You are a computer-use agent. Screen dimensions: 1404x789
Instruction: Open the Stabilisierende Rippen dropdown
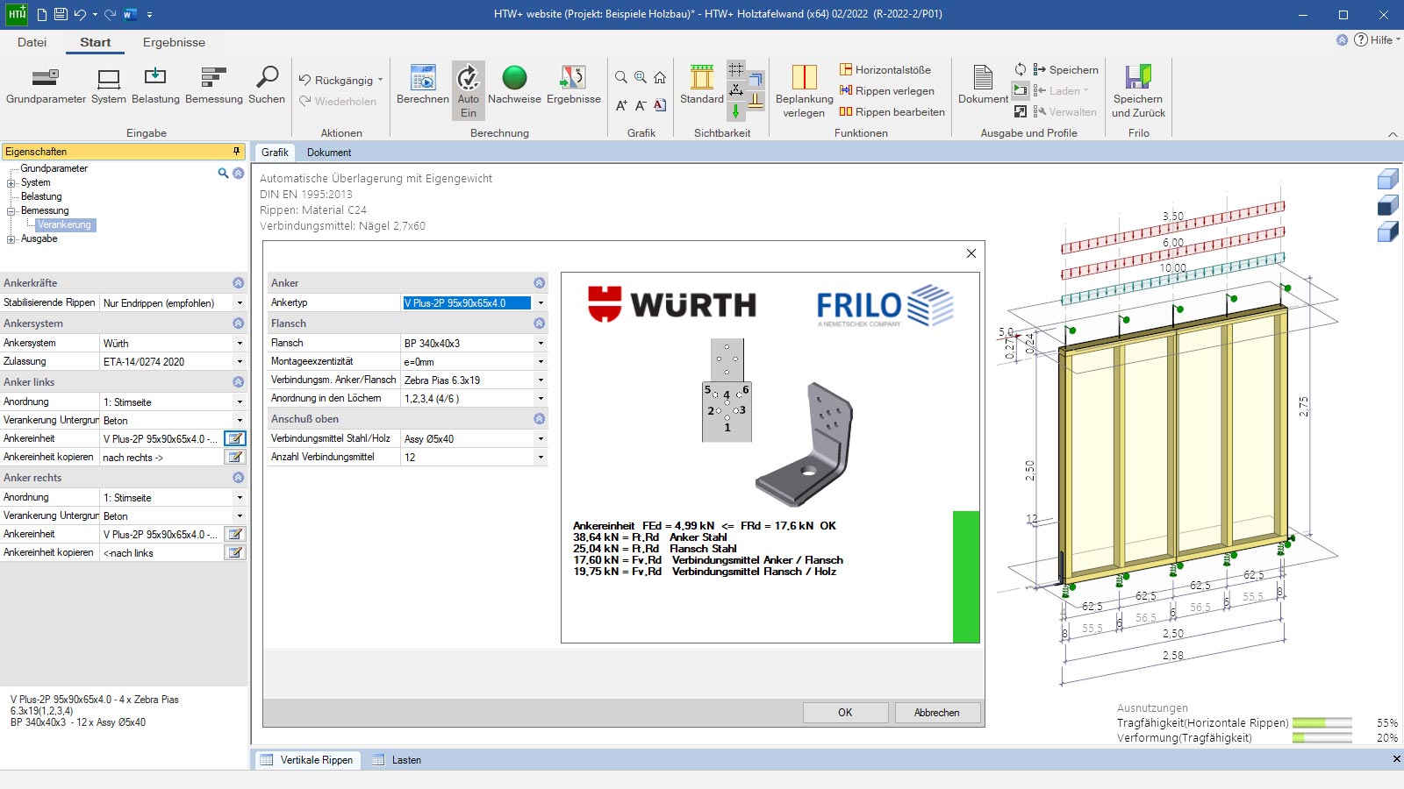(x=240, y=303)
